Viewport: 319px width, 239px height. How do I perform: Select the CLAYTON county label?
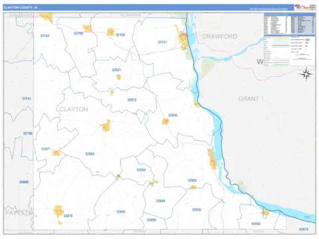coord(74,109)
